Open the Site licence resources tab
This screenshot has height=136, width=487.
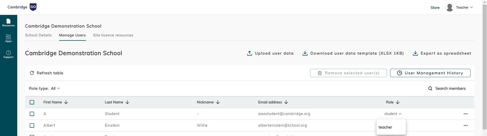(113, 35)
